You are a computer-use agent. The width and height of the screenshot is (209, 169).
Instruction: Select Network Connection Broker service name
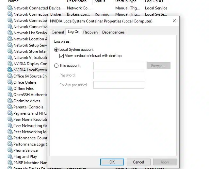coord(38,14)
